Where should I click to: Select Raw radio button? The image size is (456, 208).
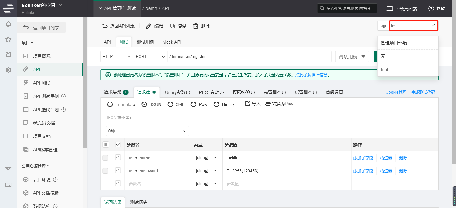(193, 104)
